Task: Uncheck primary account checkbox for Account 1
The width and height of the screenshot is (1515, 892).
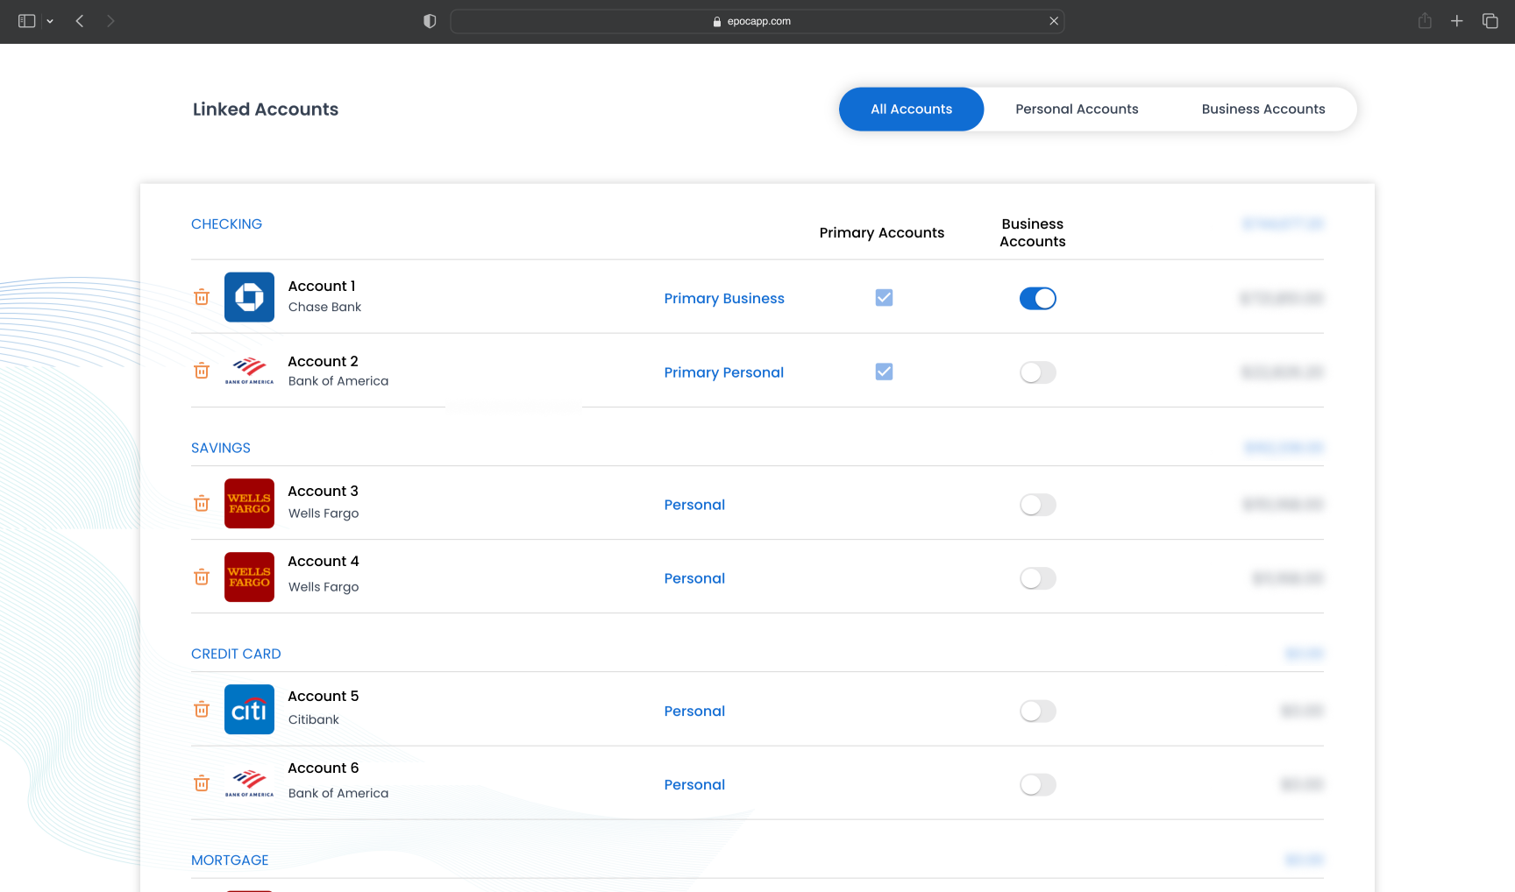Action: pyautogui.click(x=884, y=298)
